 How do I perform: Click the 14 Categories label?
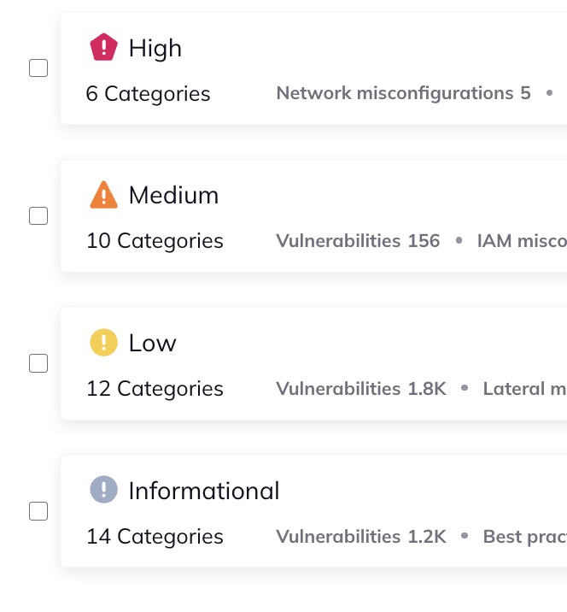pyautogui.click(x=155, y=537)
